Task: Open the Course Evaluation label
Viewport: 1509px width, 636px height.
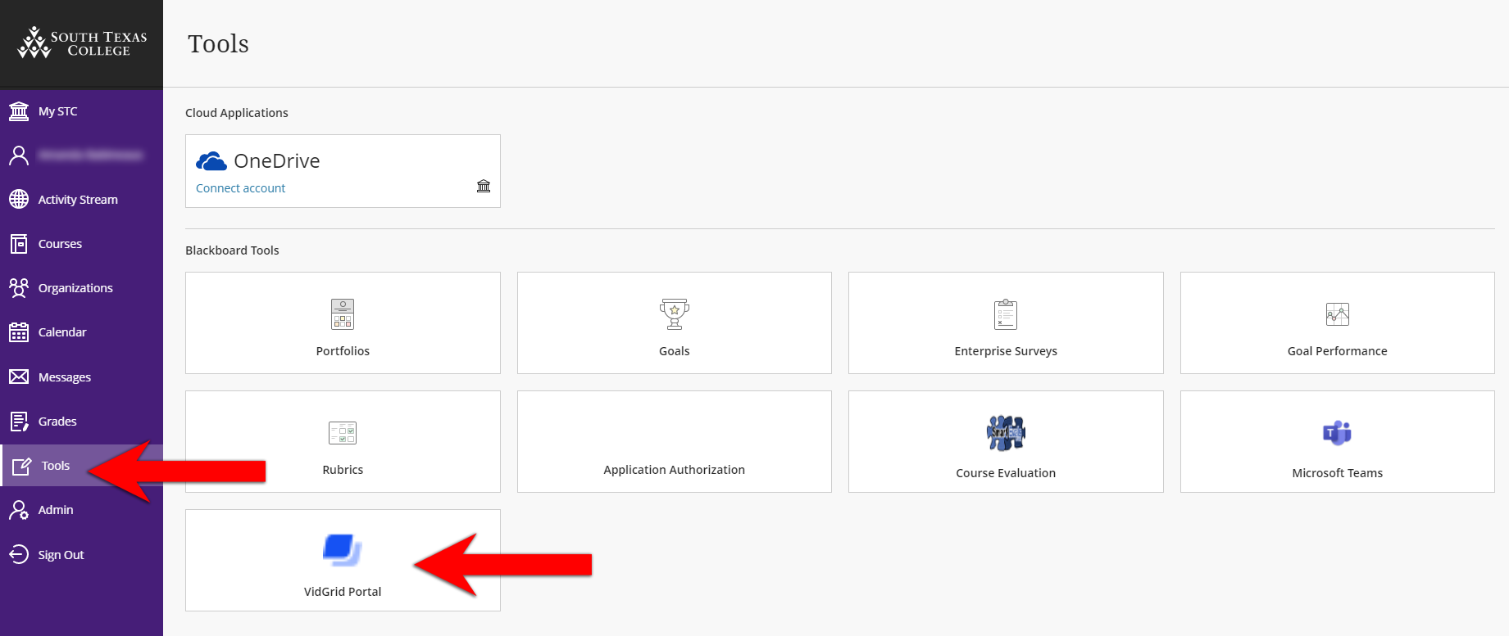Action: 1006,473
